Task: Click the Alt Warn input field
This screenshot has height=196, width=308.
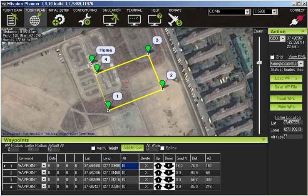Action: (x=152, y=149)
